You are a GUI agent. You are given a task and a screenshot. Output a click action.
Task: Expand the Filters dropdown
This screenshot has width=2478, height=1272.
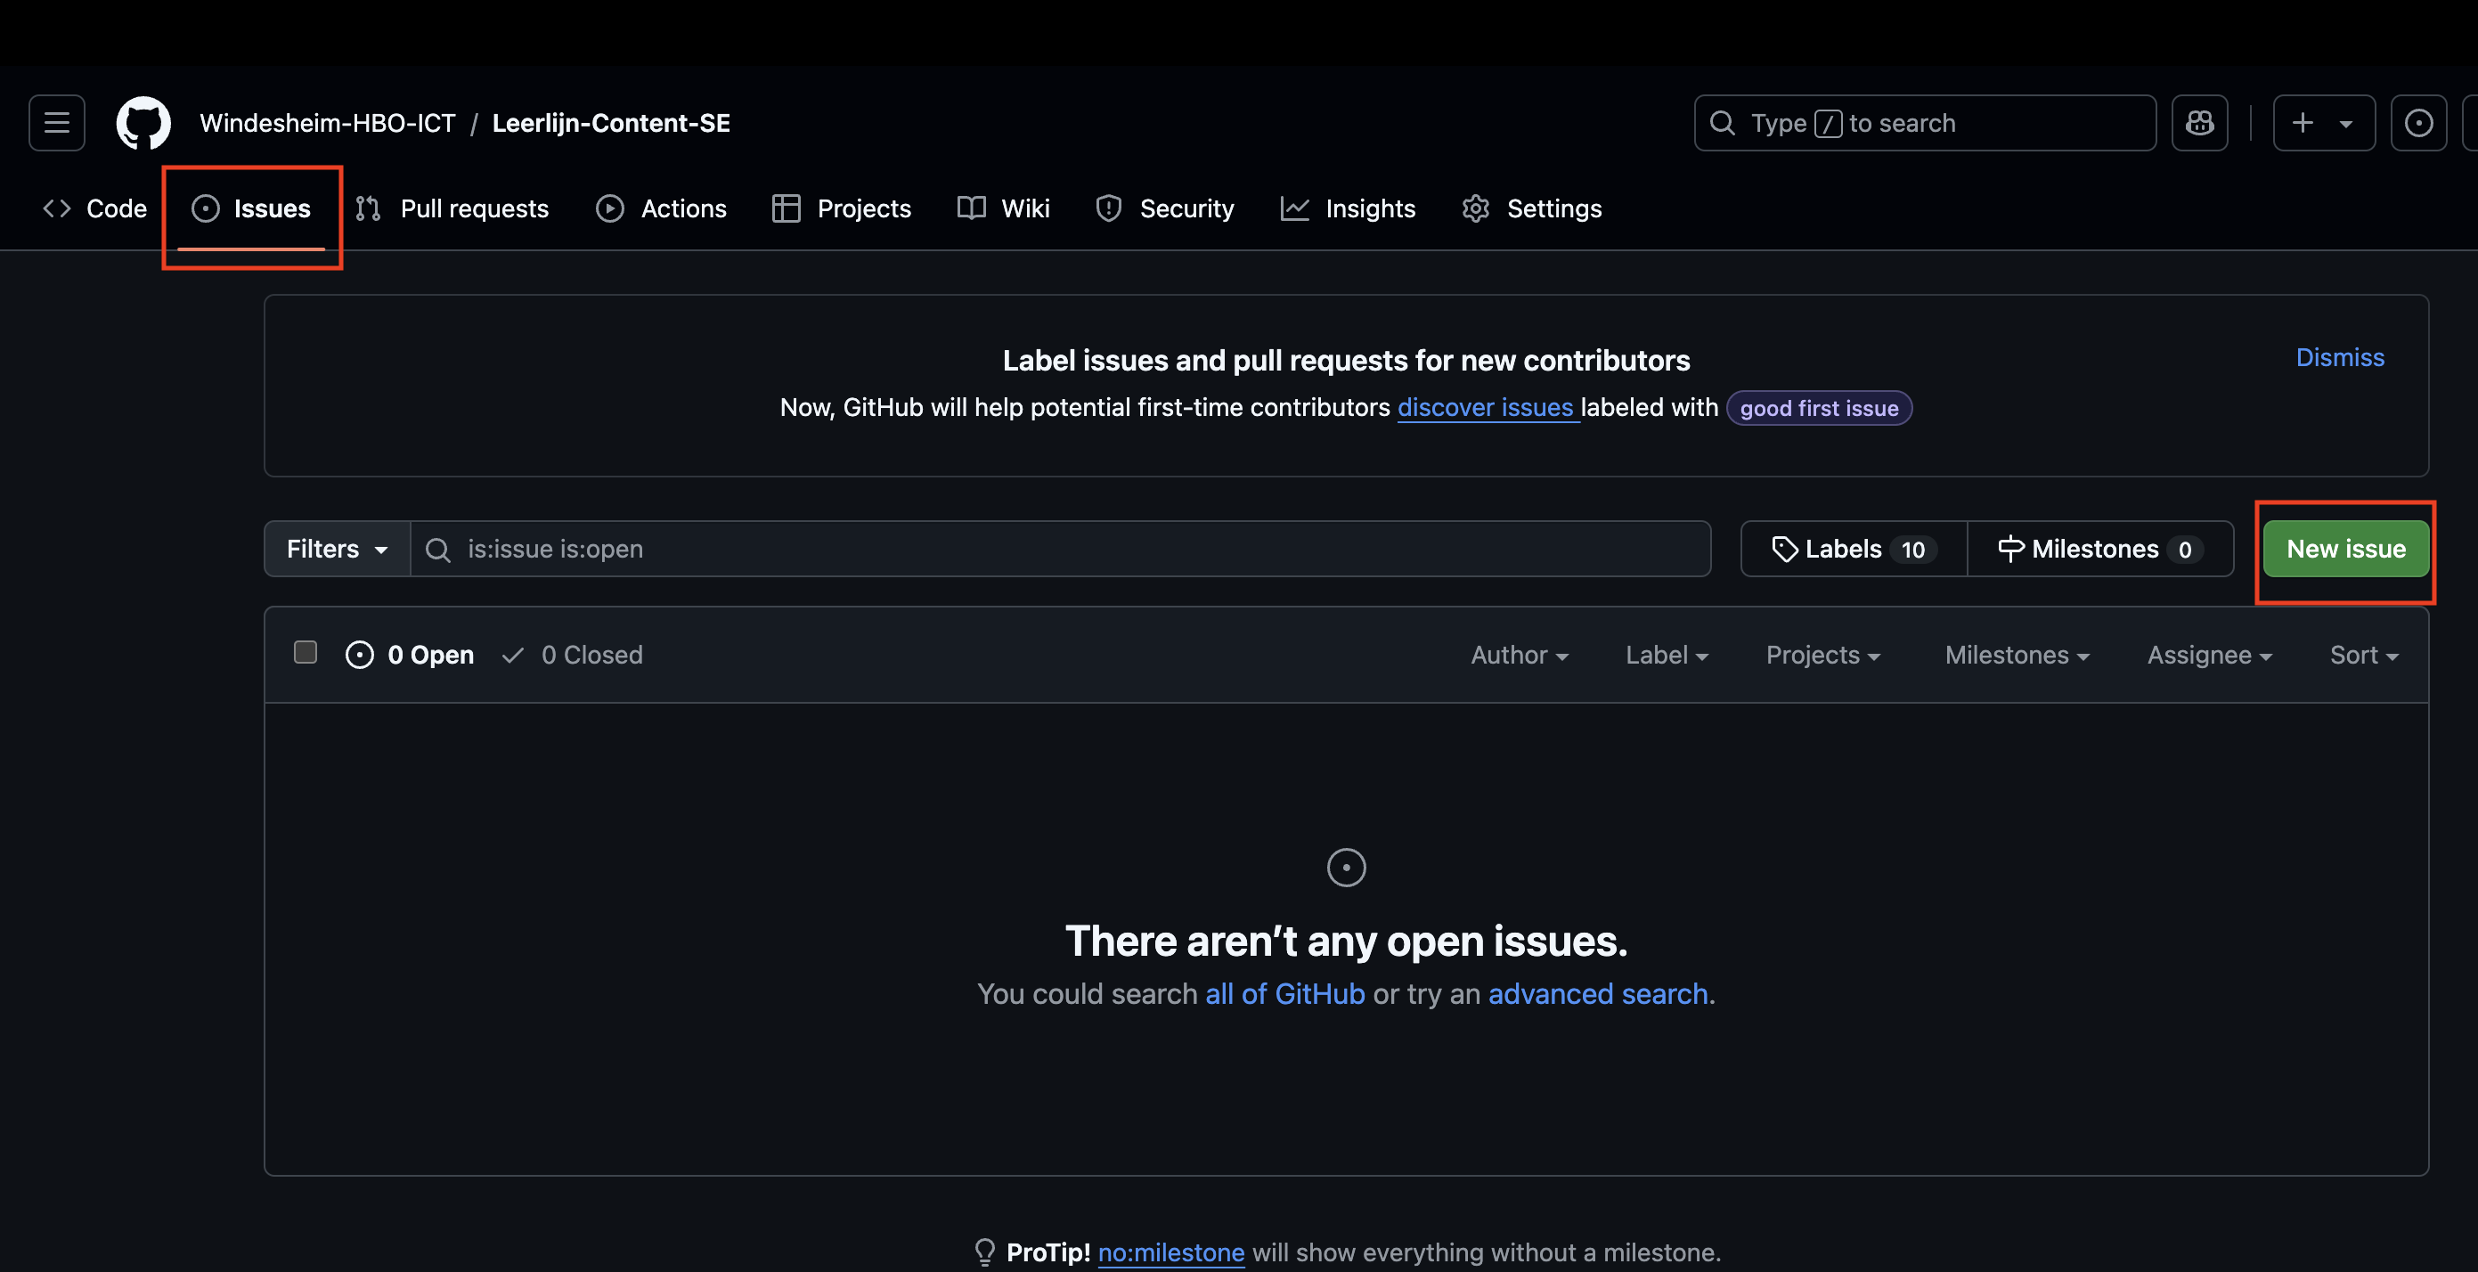pos(337,550)
